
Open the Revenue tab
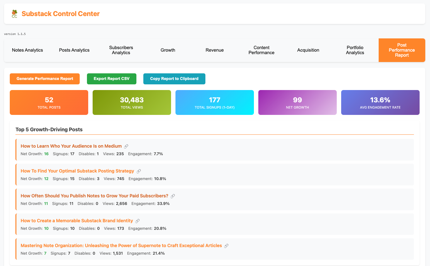tap(215, 50)
